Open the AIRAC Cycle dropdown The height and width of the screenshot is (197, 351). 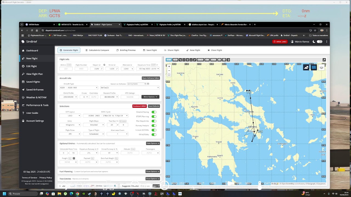pos(106,115)
